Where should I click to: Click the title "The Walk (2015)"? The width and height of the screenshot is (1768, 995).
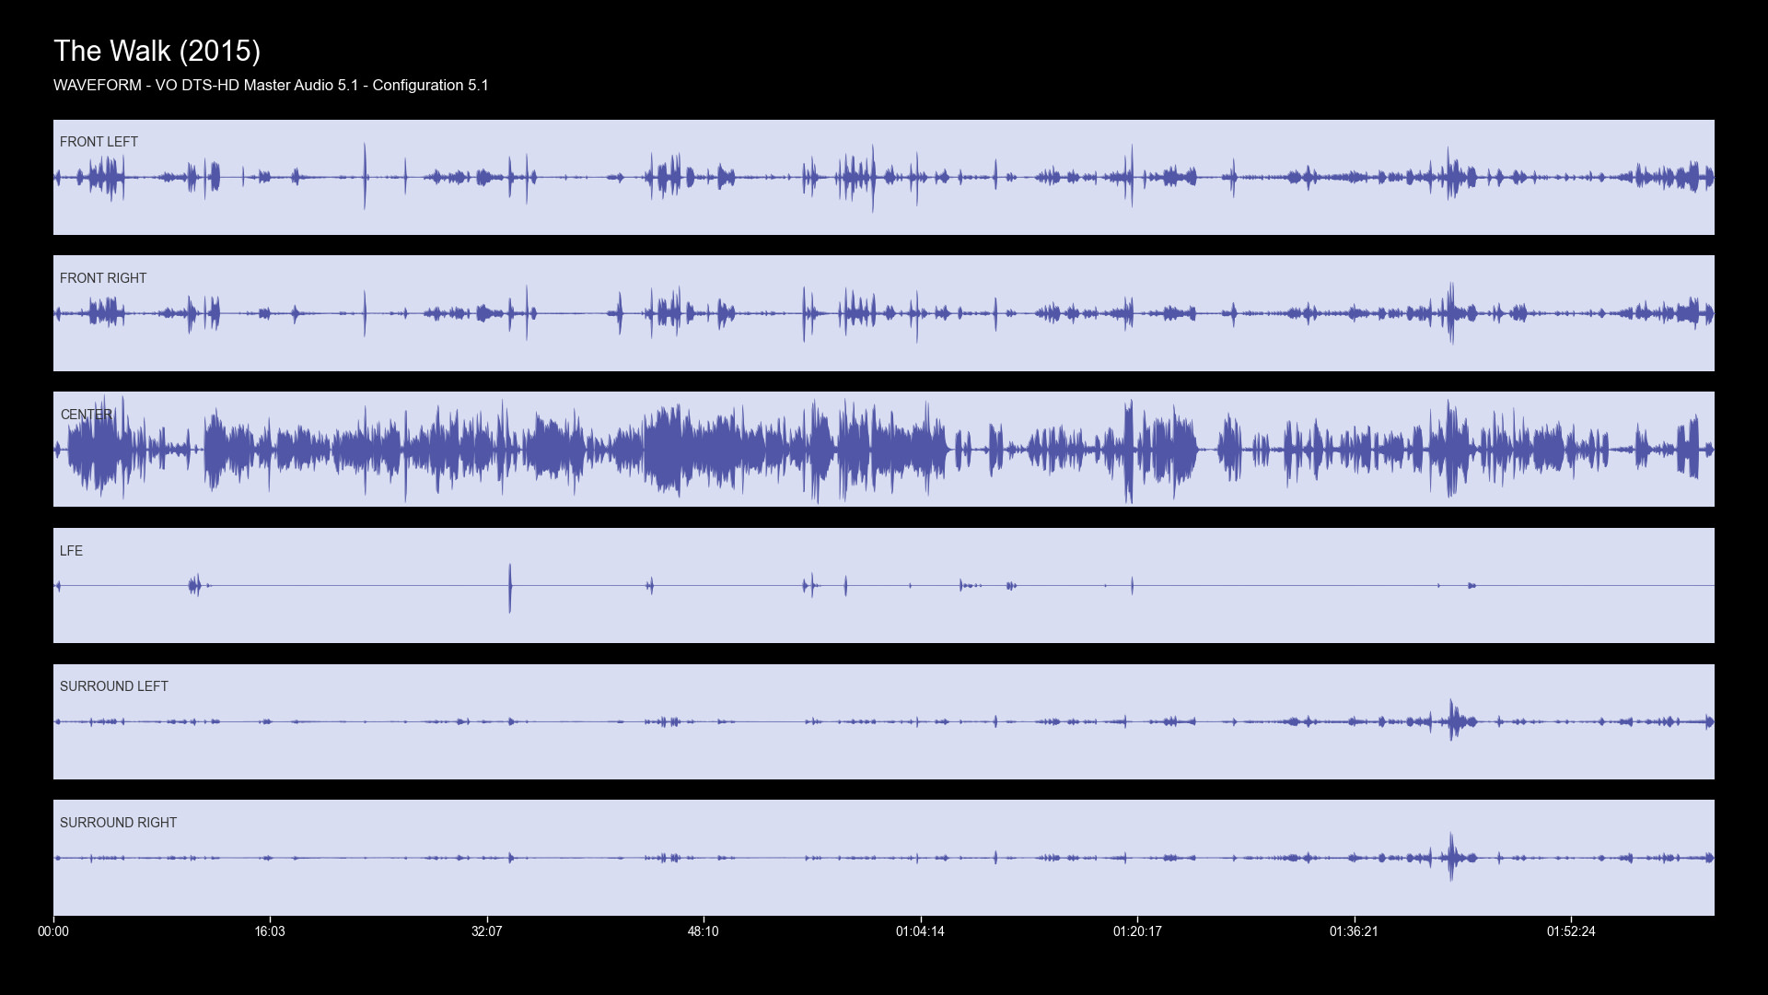coord(157,52)
